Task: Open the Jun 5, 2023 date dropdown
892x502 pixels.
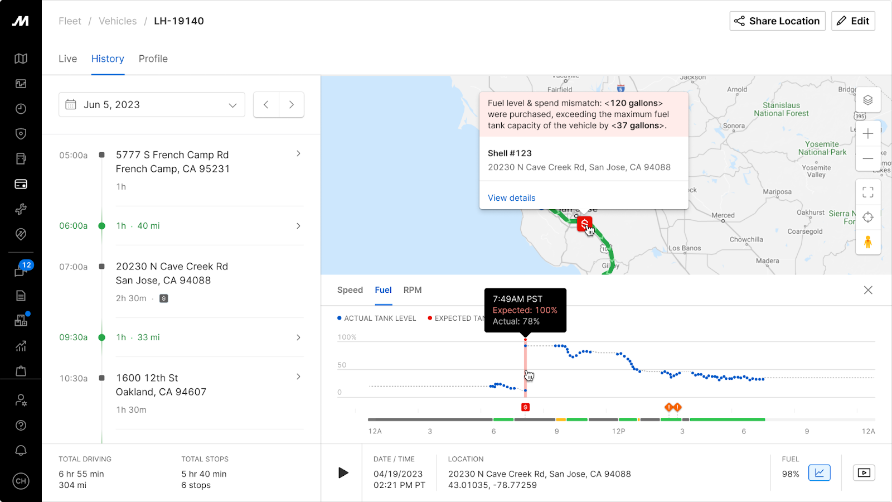Action: coord(152,105)
